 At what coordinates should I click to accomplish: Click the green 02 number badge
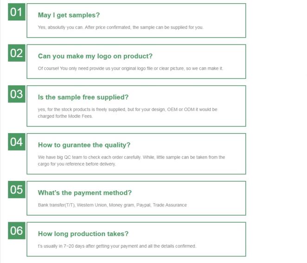click(17, 53)
